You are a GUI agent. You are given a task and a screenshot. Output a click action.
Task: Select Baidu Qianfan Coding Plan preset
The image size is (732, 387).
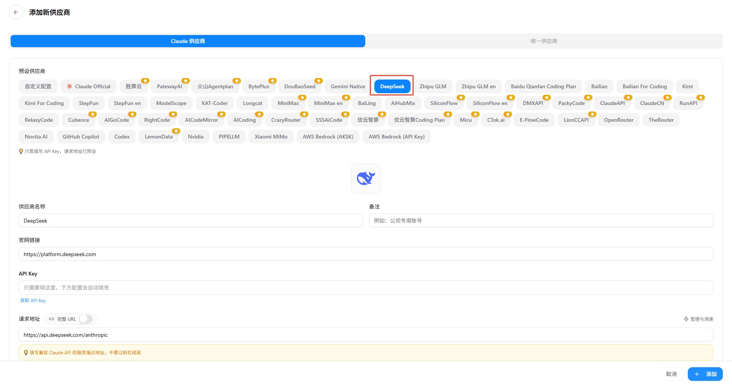(543, 86)
